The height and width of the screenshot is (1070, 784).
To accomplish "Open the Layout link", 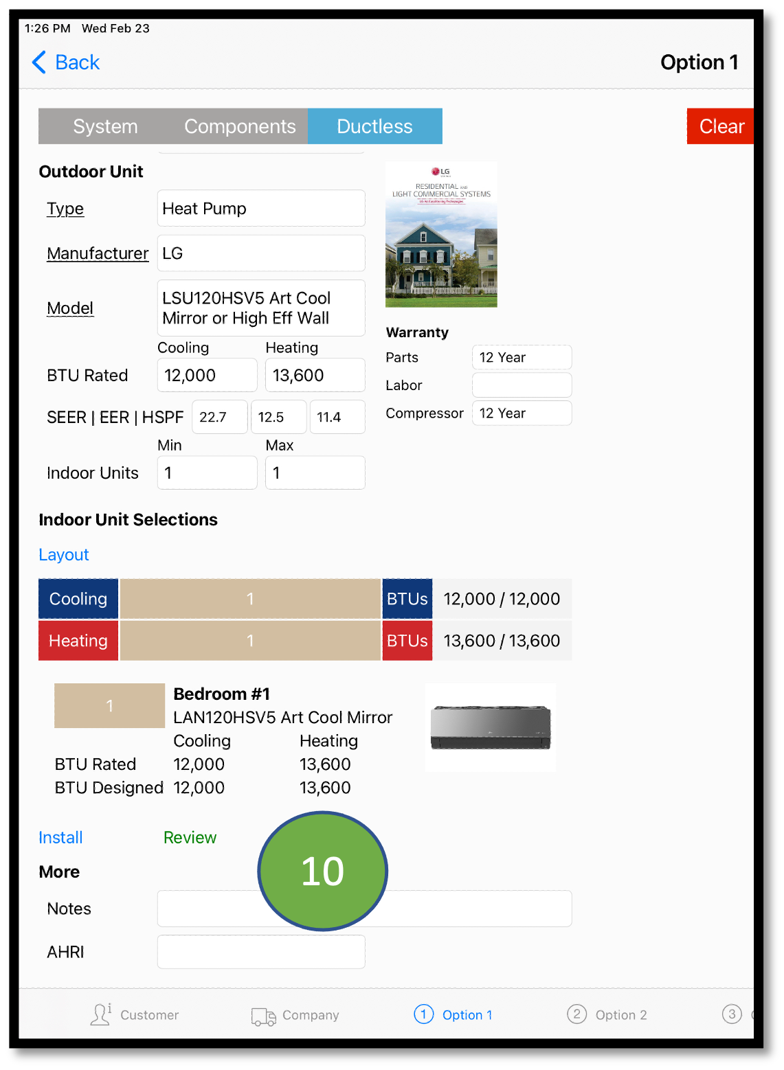I will tap(64, 555).
